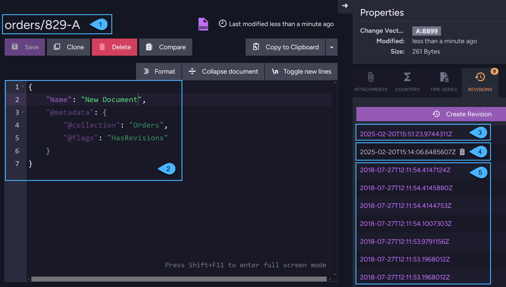Collapse the document in the editor
Screen dimensions: 506x287
pyautogui.click(x=223, y=72)
